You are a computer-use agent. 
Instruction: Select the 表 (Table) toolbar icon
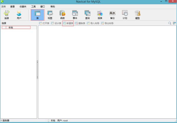pos(37,15)
